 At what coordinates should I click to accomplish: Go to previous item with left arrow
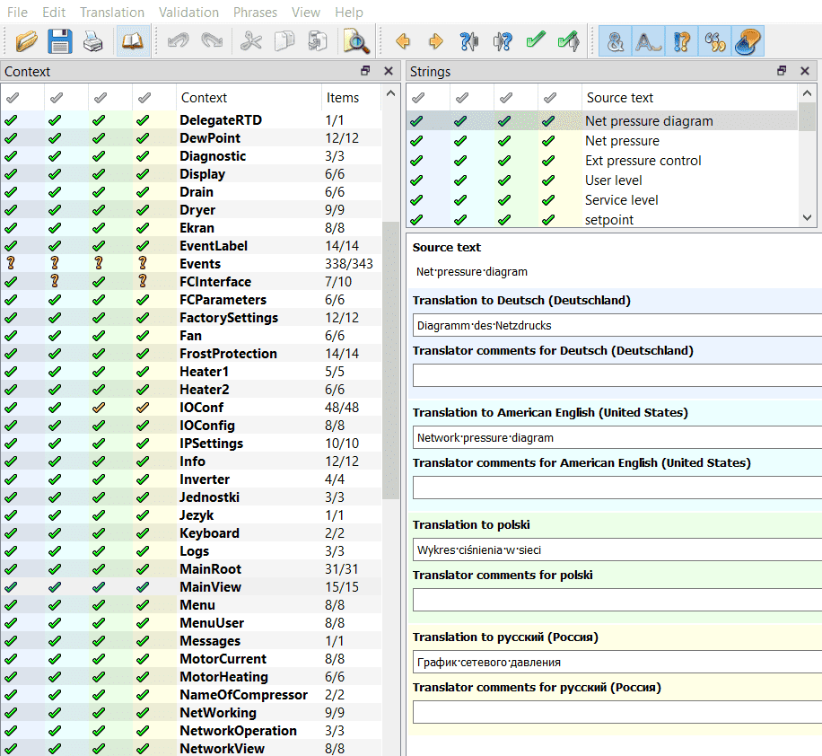pyautogui.click(x=403, y=41)
